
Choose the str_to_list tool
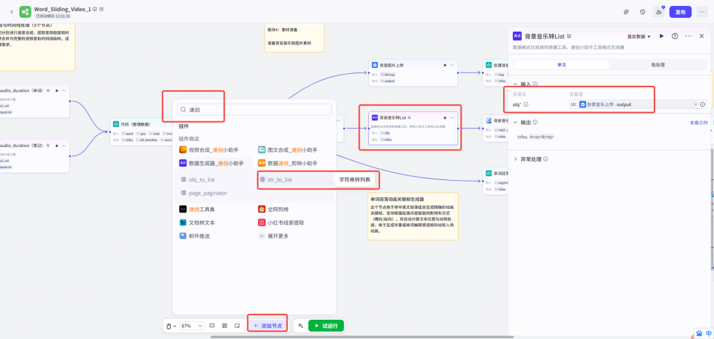276,179
